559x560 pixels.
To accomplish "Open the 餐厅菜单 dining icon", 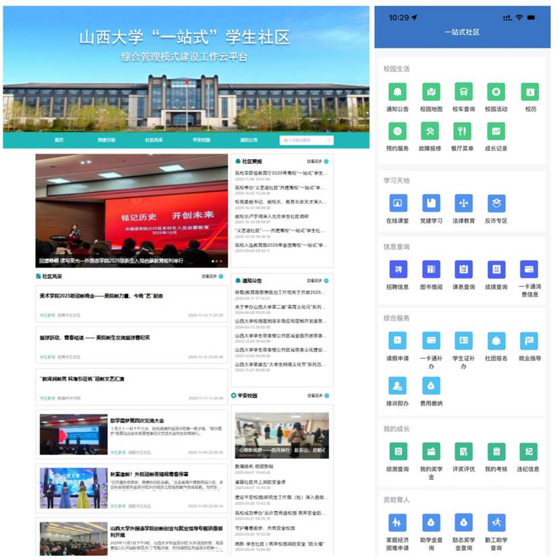I will (x=463, y=131).
